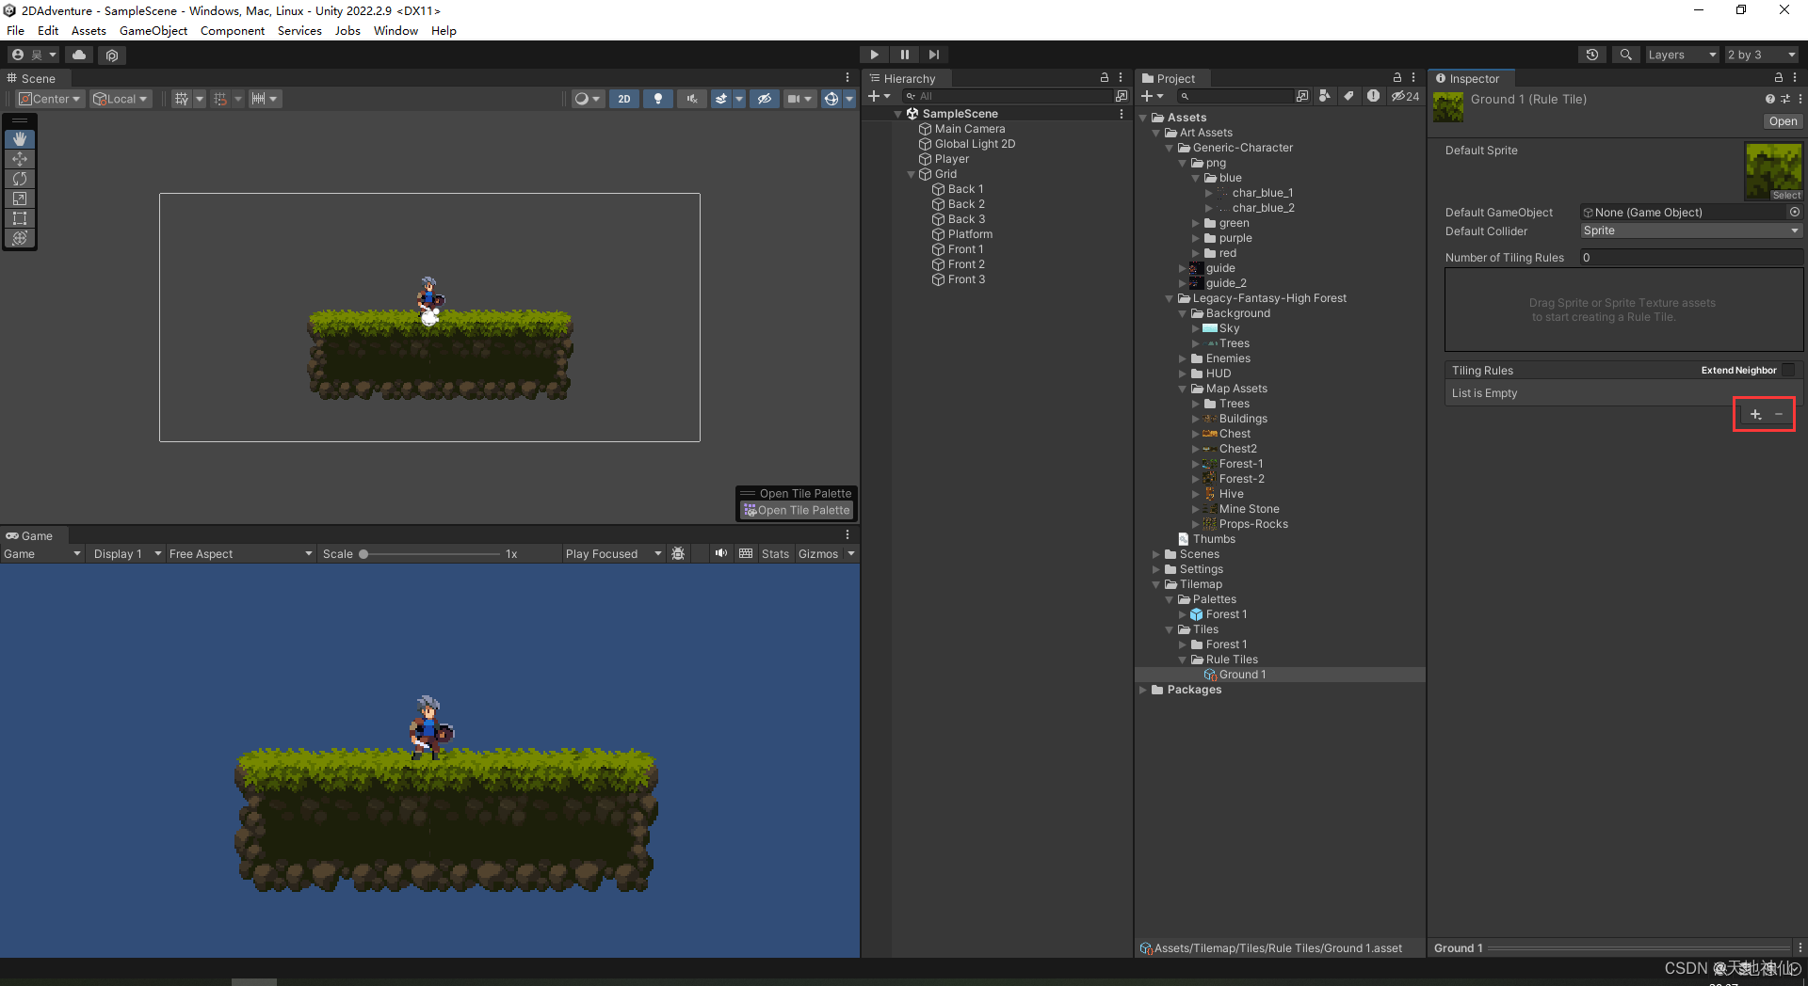The height and width of the screenshot is (986, 1808).
Task: Toggle the Extend Neighbor checkbox
Action: (x=1788, y=371)
